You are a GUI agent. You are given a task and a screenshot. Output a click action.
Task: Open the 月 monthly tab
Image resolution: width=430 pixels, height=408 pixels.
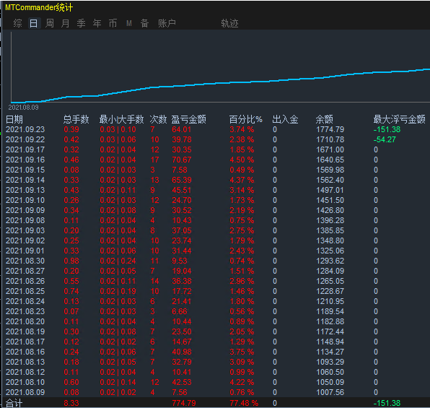point(65,23)
